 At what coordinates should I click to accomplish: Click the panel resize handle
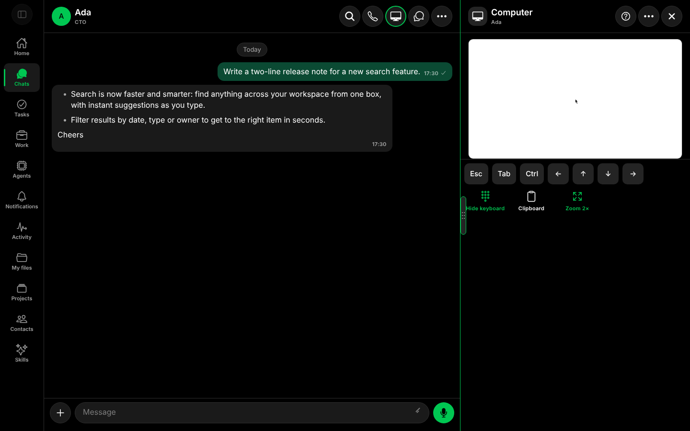[x=463, y=215]
